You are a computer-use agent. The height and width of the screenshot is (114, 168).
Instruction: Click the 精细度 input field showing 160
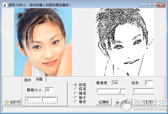115,83
